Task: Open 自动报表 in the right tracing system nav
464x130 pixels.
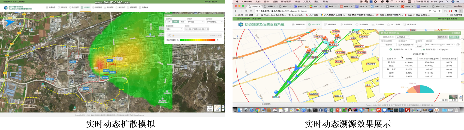Action: point(378,24)
